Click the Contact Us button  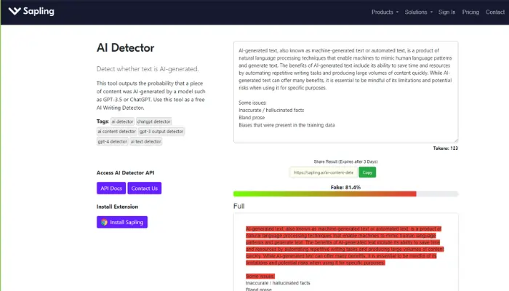145,188
